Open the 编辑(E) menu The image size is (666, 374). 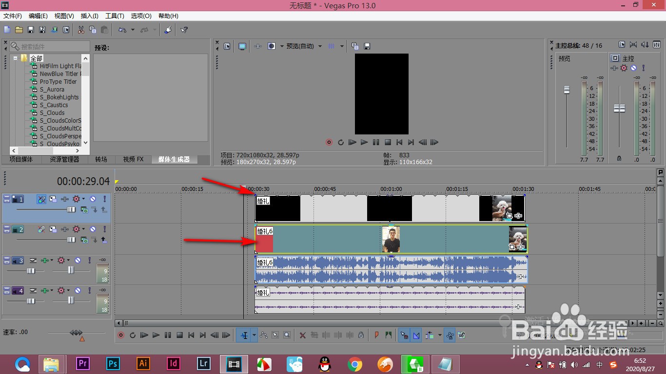(38, 16)
